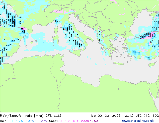The image size is (159, 123).
Task: Pick the rain legend 2 value
Action: pos(20,121)
